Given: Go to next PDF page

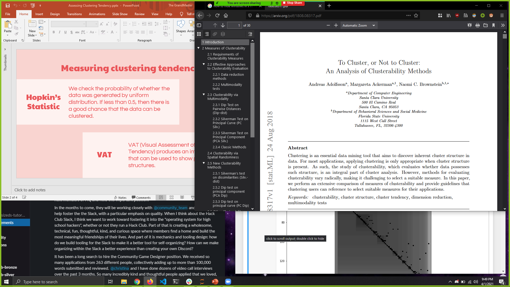Looking at the screenshot, I should coord(223,25).
